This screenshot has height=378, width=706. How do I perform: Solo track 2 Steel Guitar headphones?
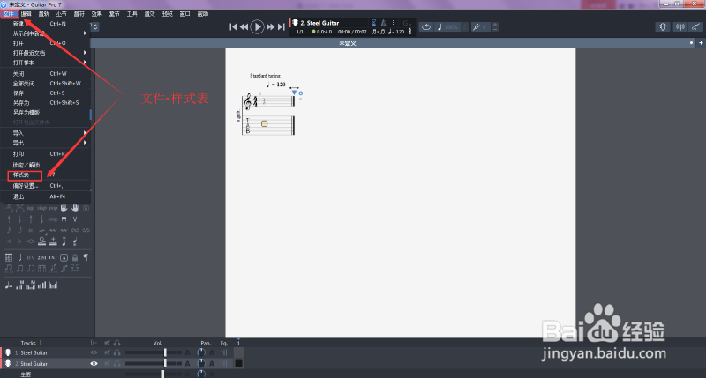[117, 364]
